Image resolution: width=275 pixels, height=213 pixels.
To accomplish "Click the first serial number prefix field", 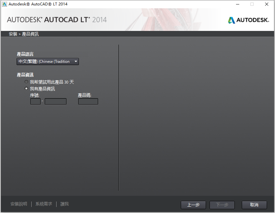I will coord(35,101).
